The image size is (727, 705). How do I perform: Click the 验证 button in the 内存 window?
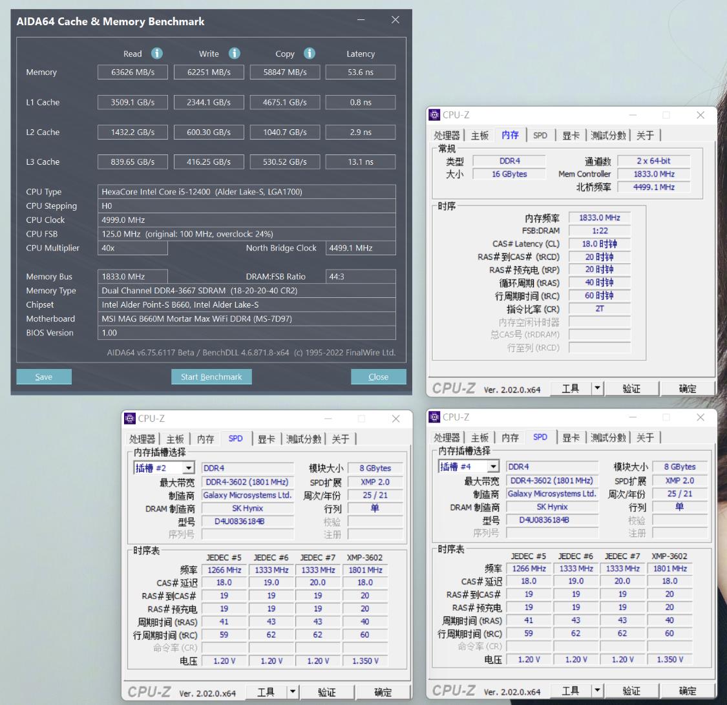tap(632, 388)
